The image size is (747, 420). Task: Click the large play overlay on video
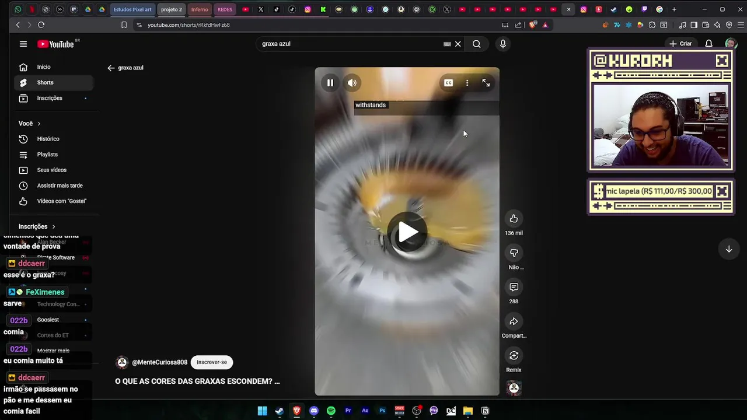click(x=407, y=232)
